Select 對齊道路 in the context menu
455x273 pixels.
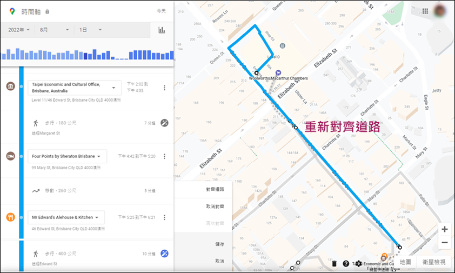[x=215, y=189]
